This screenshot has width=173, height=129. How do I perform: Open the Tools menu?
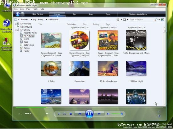(35, 9)
